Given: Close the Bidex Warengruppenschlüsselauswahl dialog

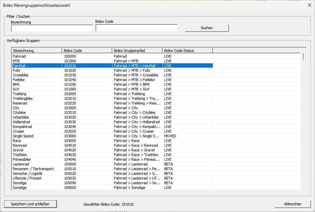Looking at the screenshot, I should coord(309,5).
